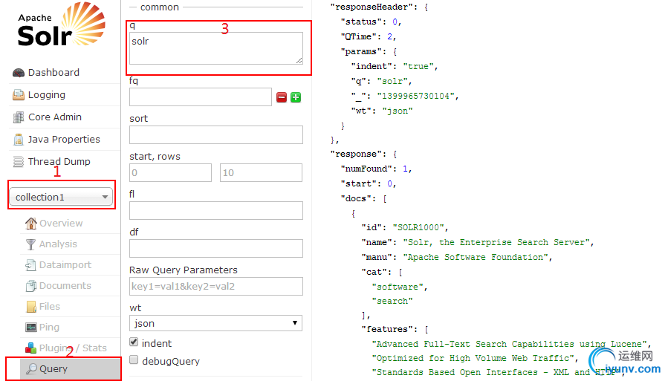Click the start value field
Image resolution: width=665 pixels, height=381 pixels.
pyautogui.click(x=170, y=172)
